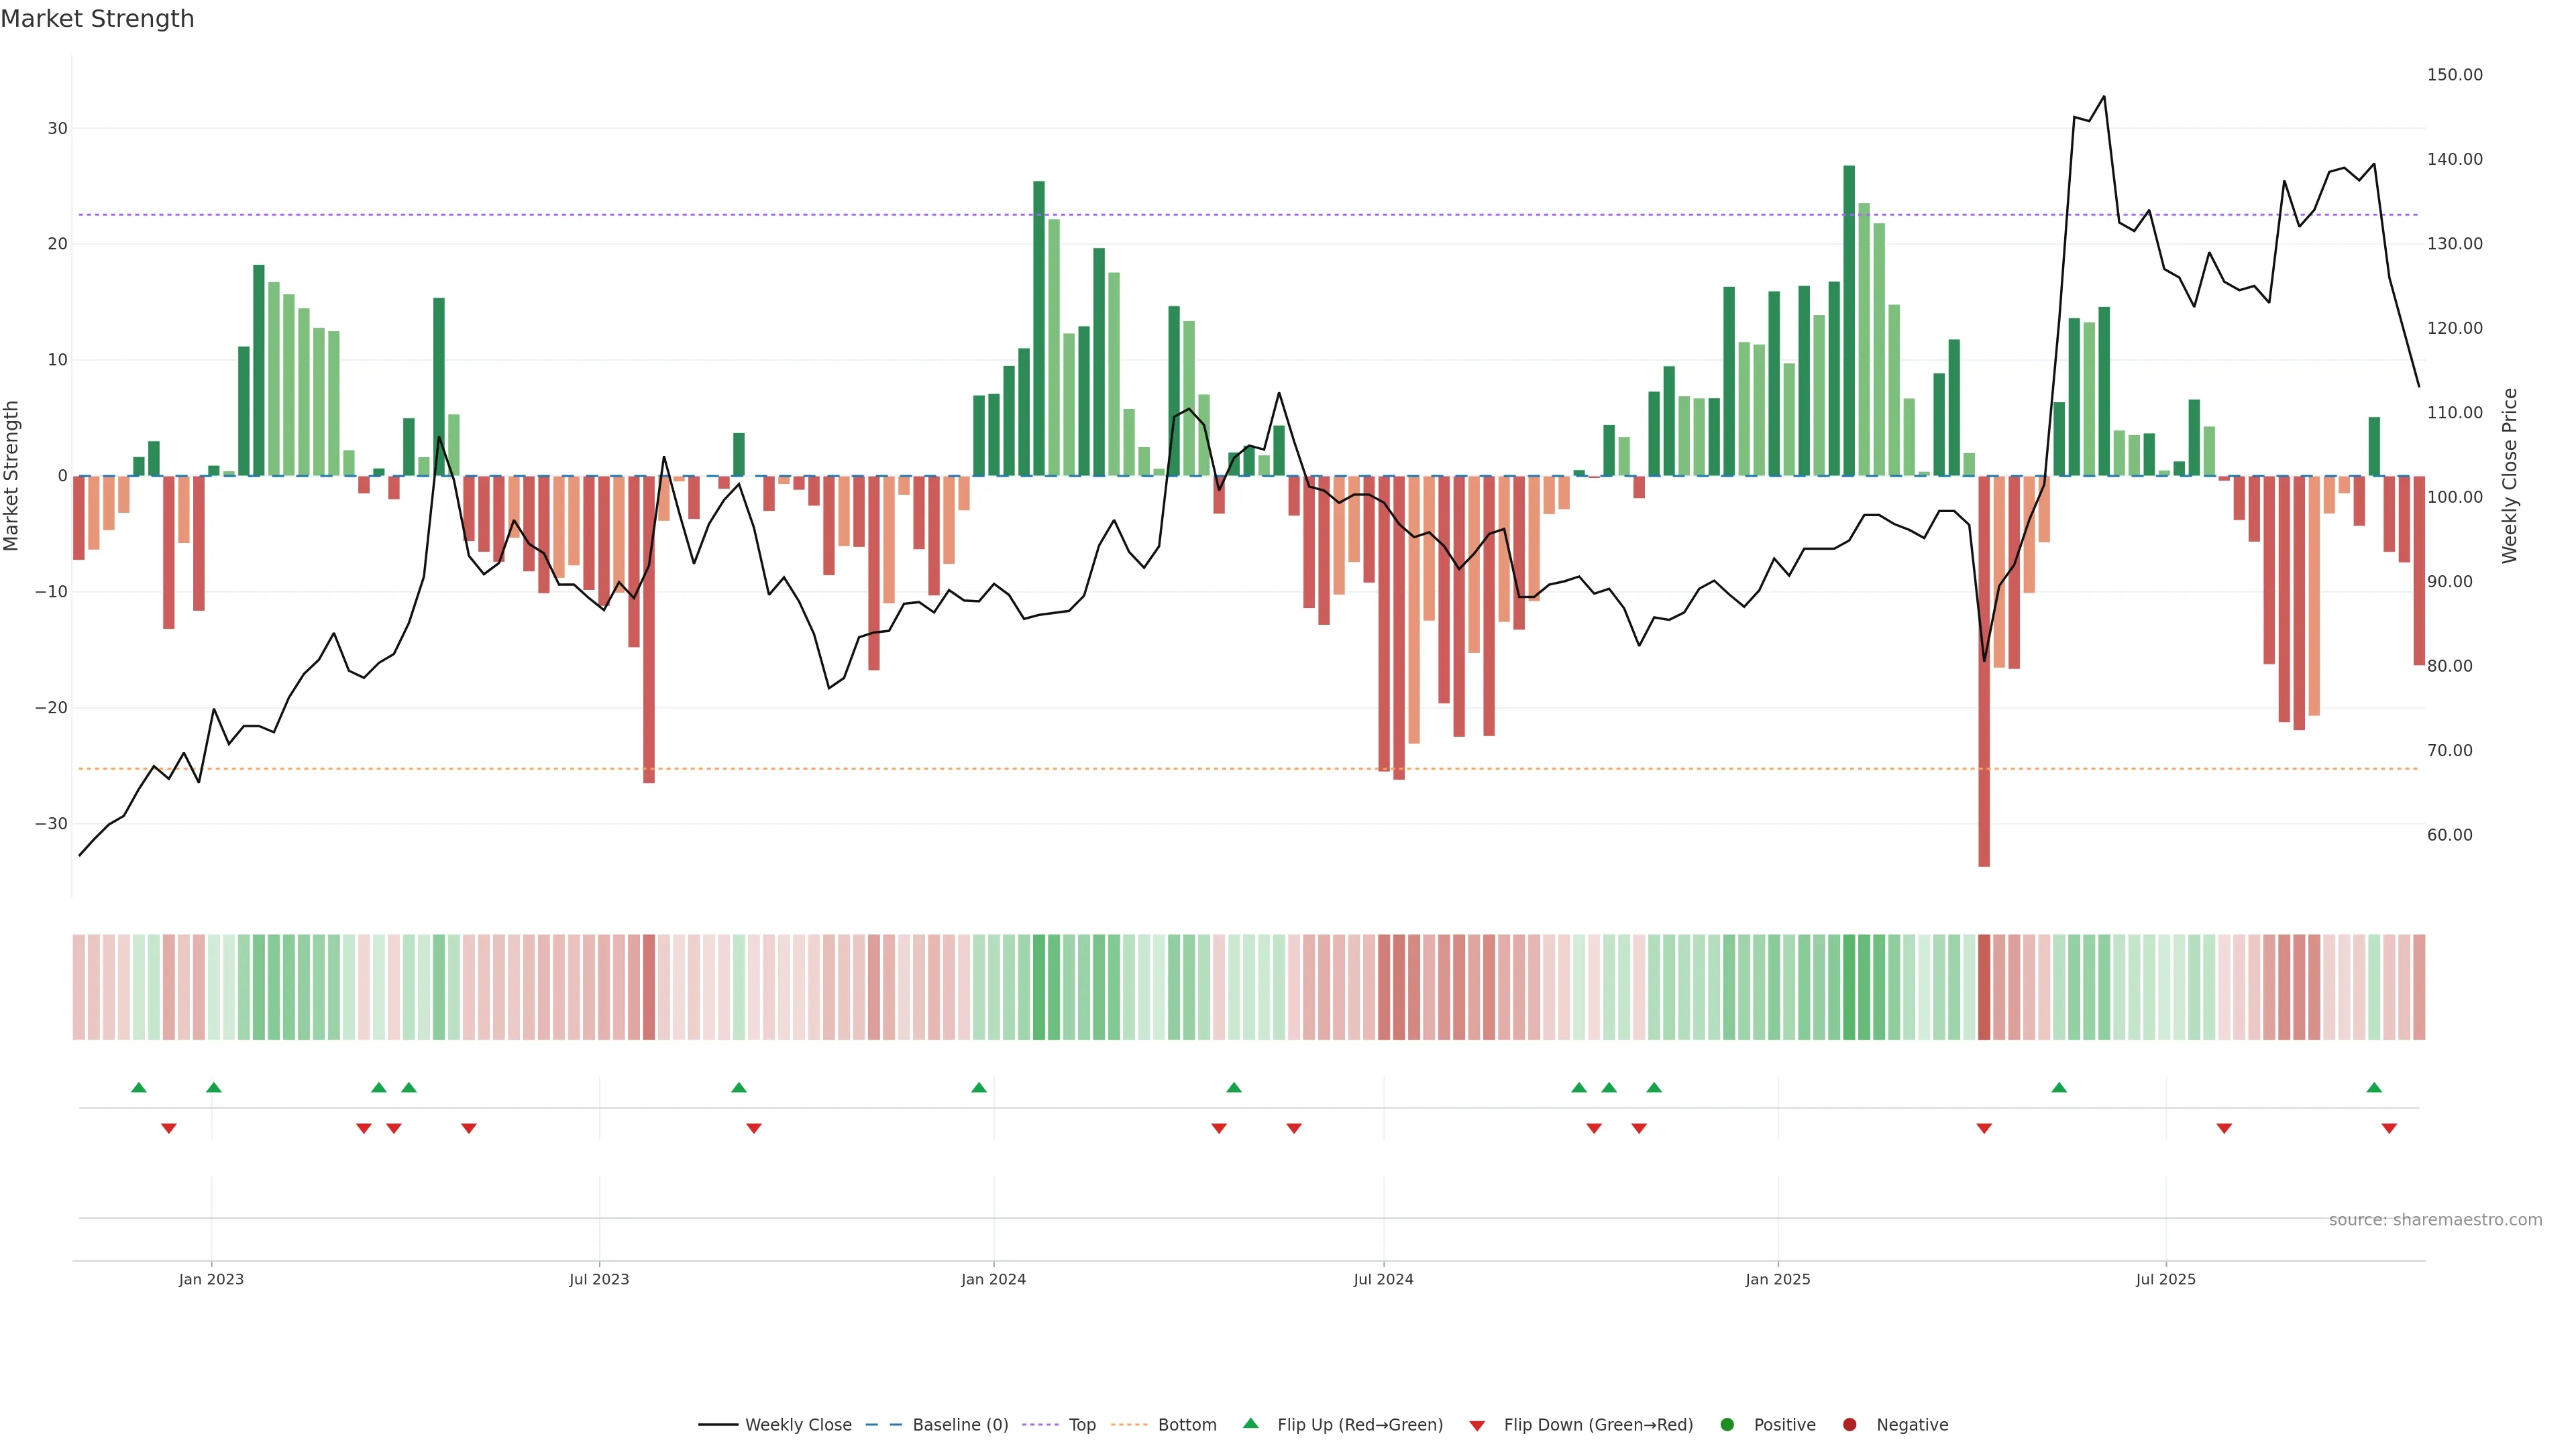Viewport: 2576px width, 1448px height.
Task: Click the darkest red heatmap strip cell
Action: click(x=1984, y=986)
